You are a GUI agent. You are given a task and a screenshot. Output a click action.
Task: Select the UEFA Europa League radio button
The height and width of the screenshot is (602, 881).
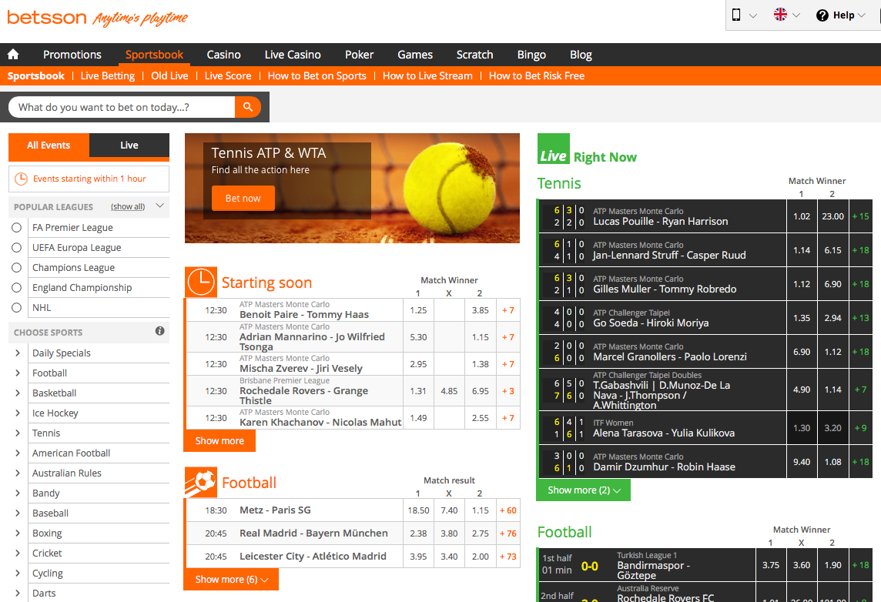click(x=17, y=248)
